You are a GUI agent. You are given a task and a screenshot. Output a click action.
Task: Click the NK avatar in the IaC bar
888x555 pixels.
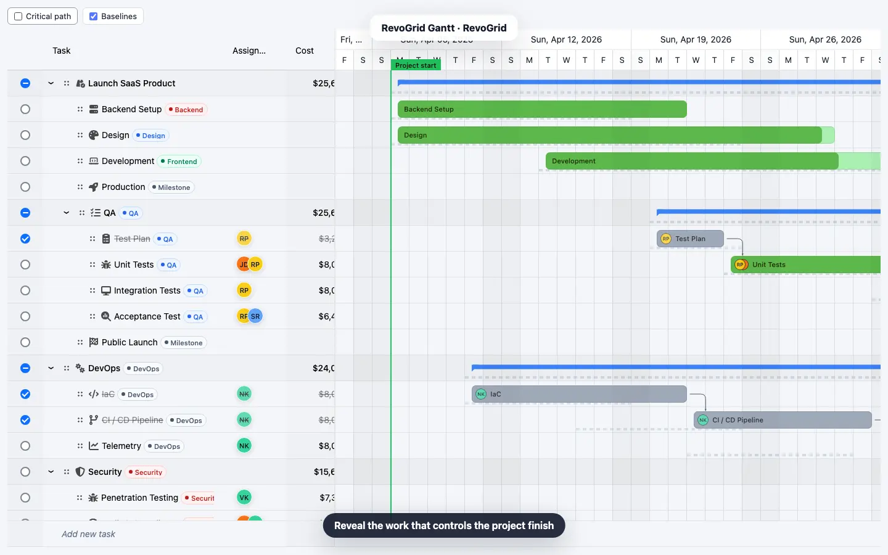tap(481, 394)
